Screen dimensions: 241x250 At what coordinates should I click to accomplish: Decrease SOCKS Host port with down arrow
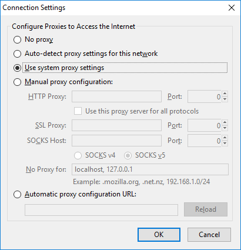(225, 144)
